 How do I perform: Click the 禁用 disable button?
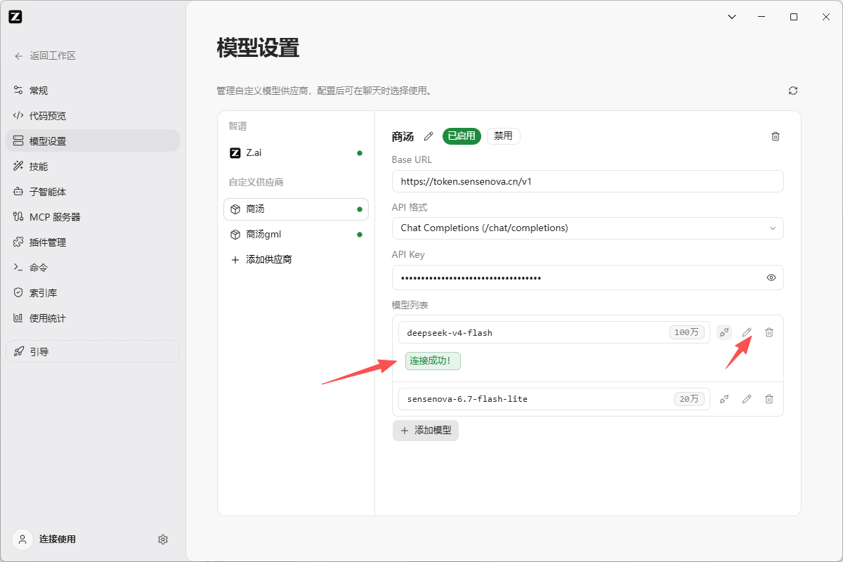(x=504, y=136)
